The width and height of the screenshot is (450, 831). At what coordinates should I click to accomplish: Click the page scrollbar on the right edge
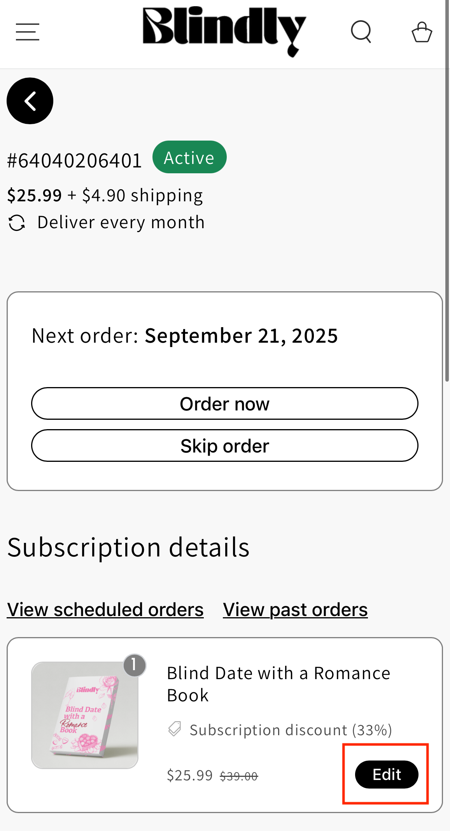click(447, 234)
